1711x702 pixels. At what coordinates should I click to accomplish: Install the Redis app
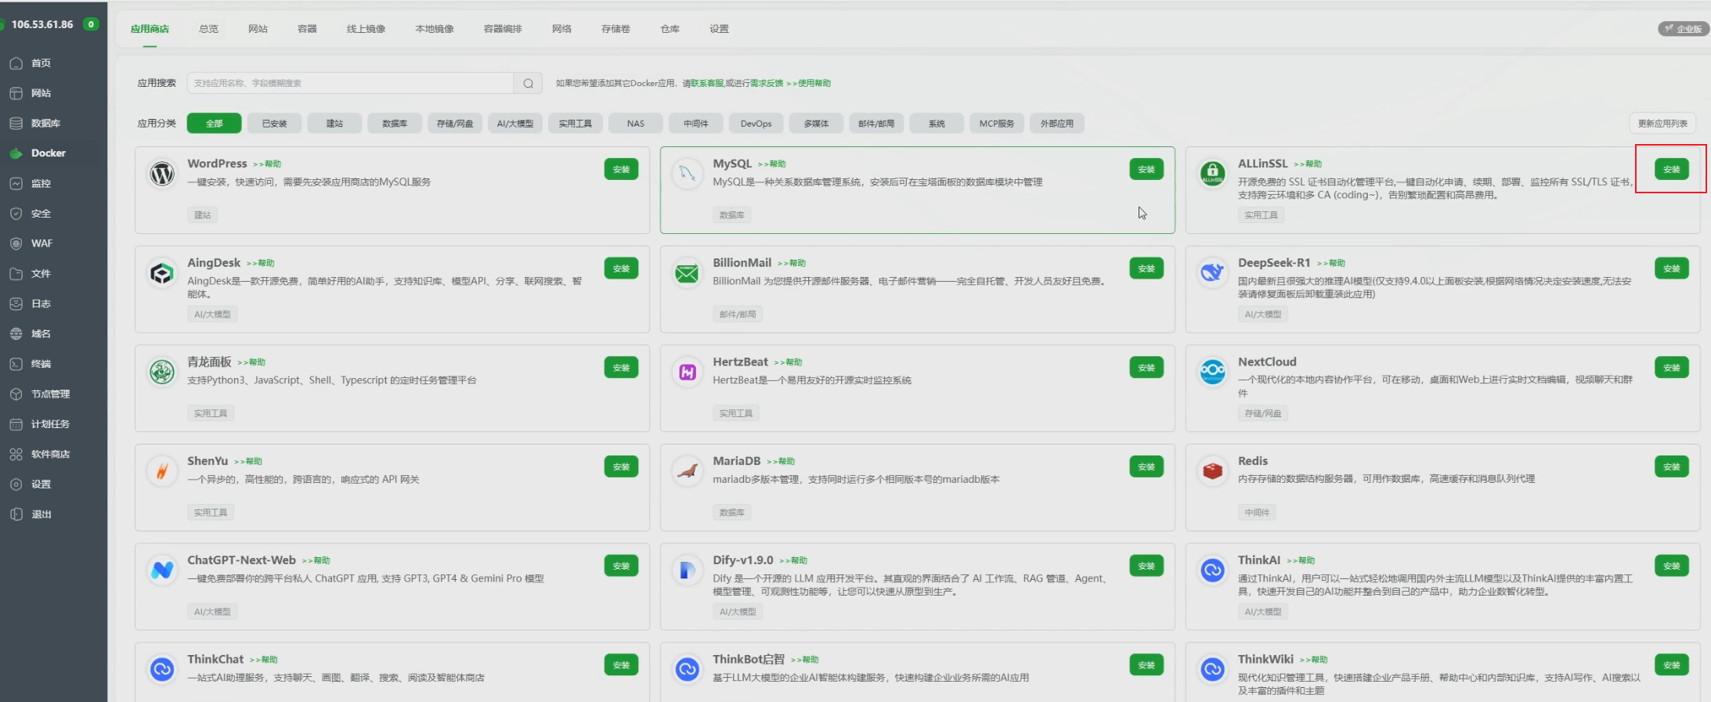pyautogui.click(x=1671, y=466)
